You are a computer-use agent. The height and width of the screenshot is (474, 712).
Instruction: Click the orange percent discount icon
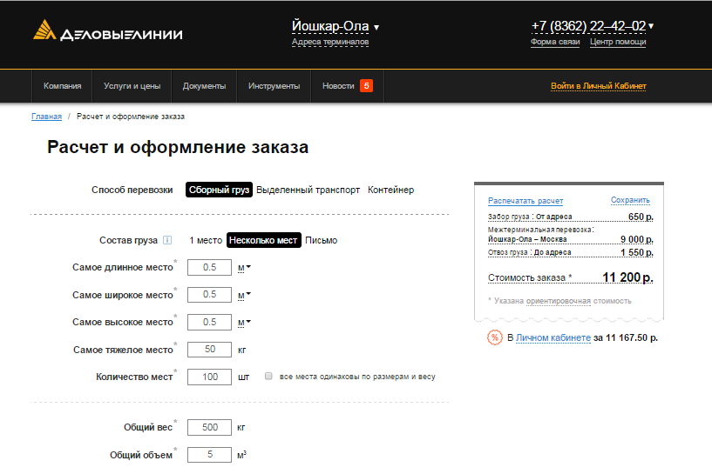(x=494, y=337)
